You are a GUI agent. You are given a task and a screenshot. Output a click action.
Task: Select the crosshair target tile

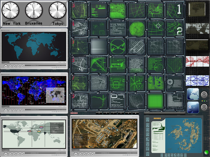point(156,28)
